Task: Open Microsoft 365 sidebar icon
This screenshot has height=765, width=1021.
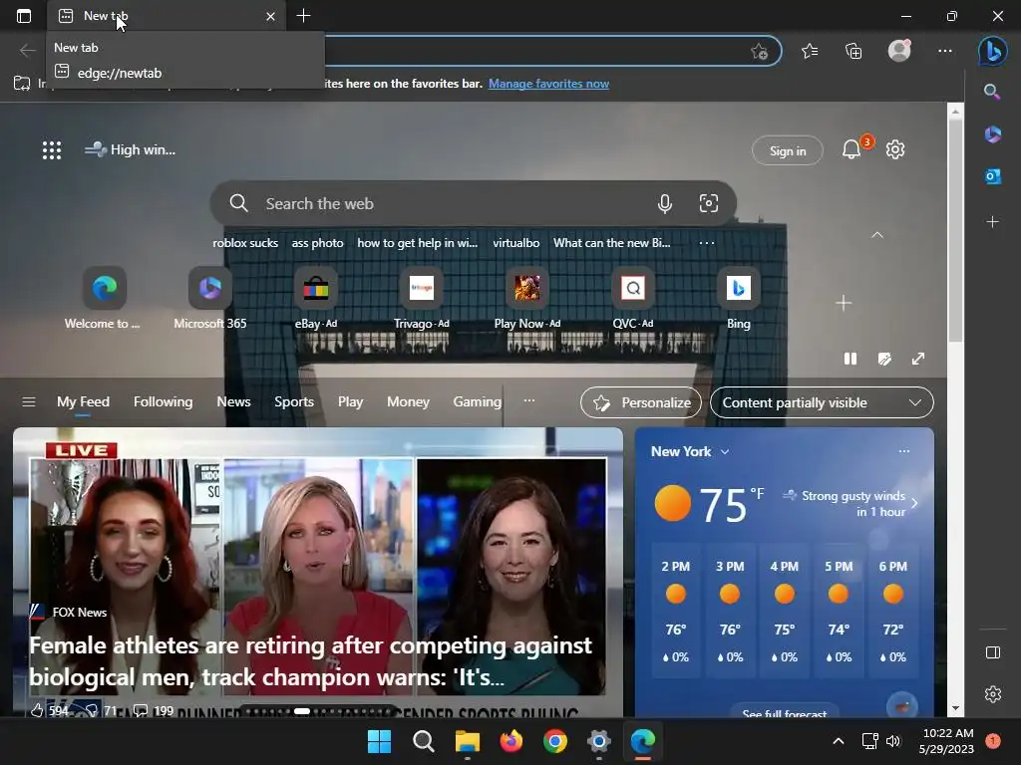Action: 993,134
